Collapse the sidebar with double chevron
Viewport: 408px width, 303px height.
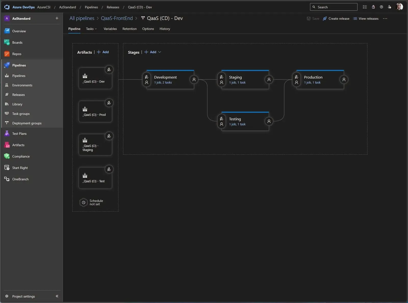57,296
